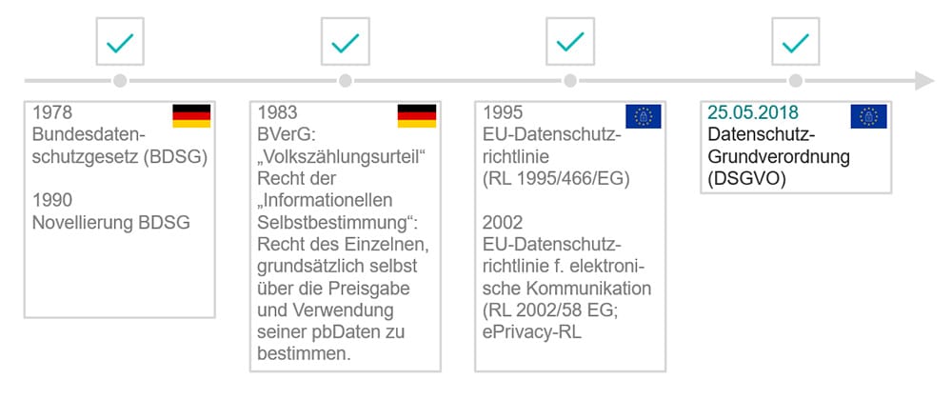This screenshot has width=952, height=400.
Task: Click the EU flag in the 1995 box
Action: [644, 116]
